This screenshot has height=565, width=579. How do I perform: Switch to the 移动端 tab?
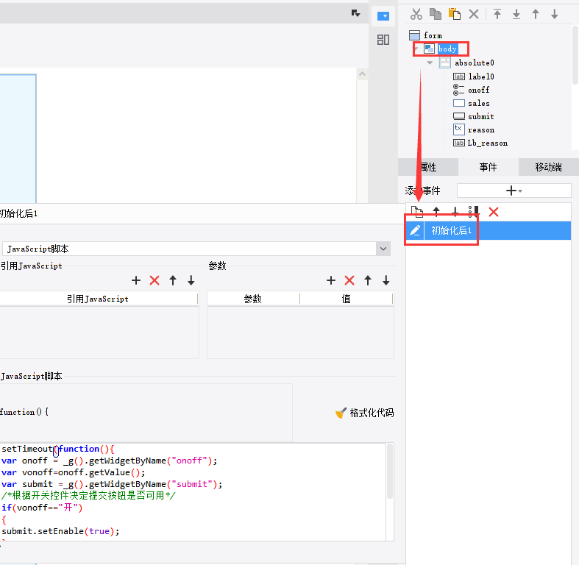pyautogui.click(x=548, y=167)
